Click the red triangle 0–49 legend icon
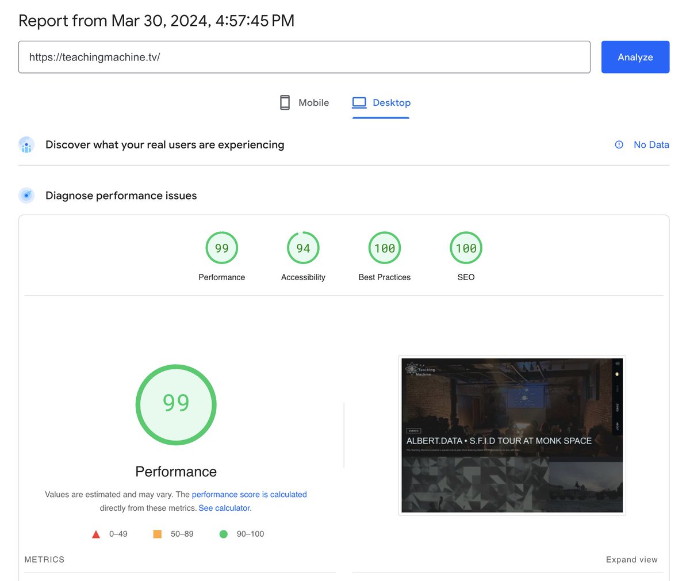 point(96,534)
